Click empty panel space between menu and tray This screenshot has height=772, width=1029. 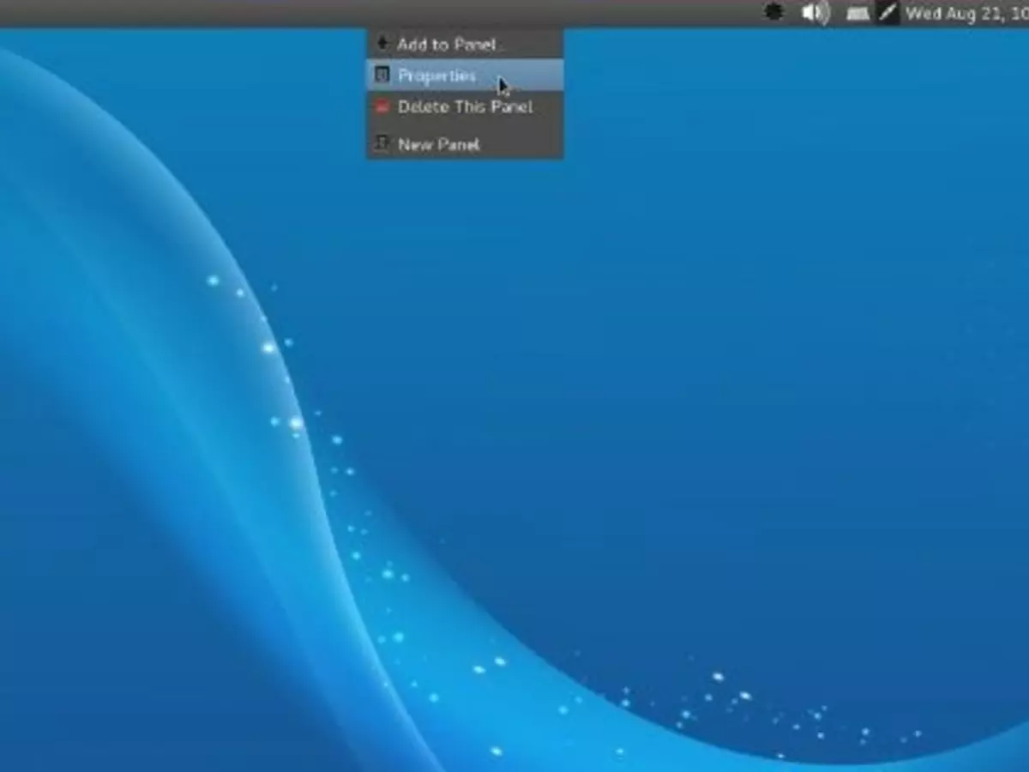coord(660,12)
